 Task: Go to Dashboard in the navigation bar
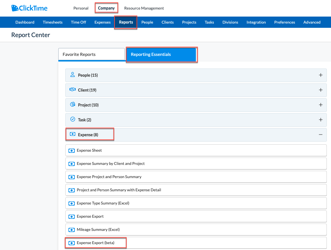pos(25,22)
